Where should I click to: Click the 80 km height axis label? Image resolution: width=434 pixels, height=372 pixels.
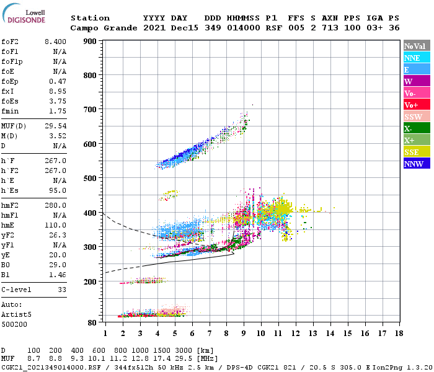click(x=92, y=323)
